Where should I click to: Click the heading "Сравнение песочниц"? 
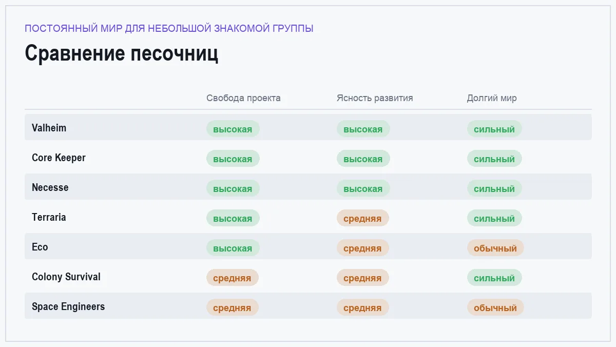122,53
